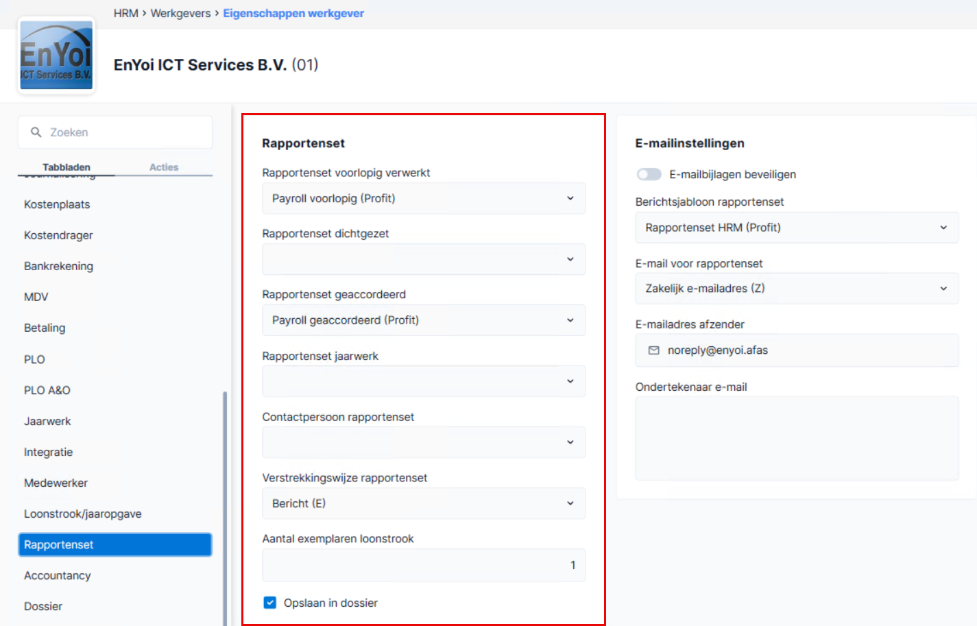
Task: Open Rapportenset voorlopig verwerkt dropdown
Action: coord(424,198)
